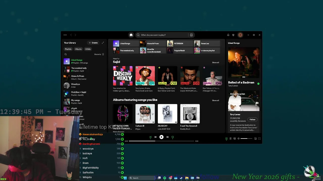
Task: Skip to previous track
Action: coord(155,137)
